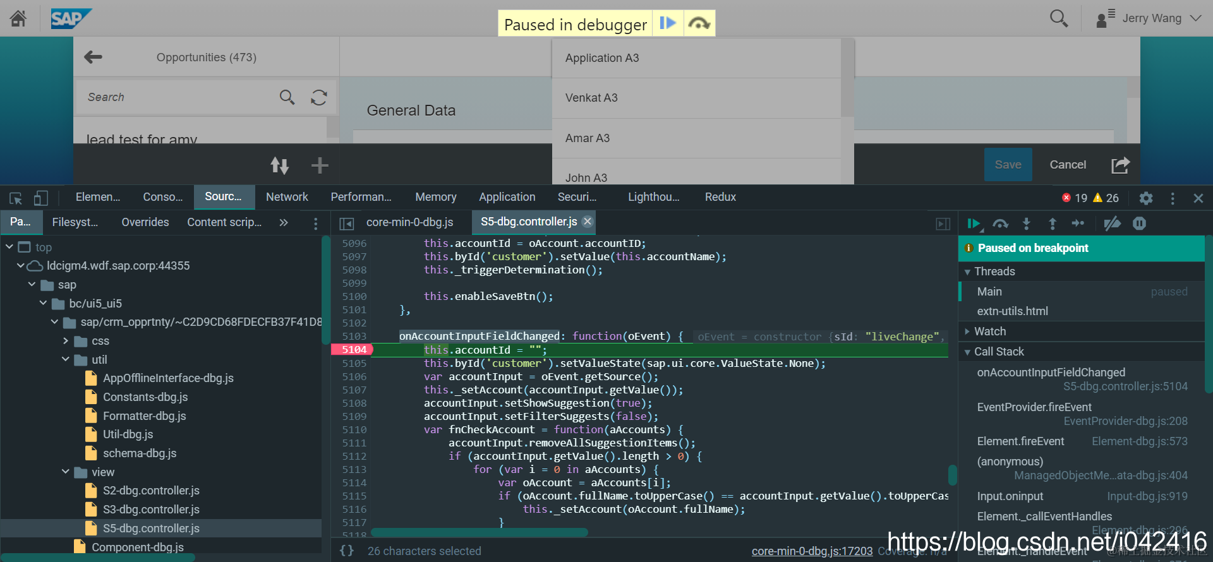This screenshot has height=562, width=1213.
Task: Step over in Paused in debugger overlay
Action: point(699,23)
